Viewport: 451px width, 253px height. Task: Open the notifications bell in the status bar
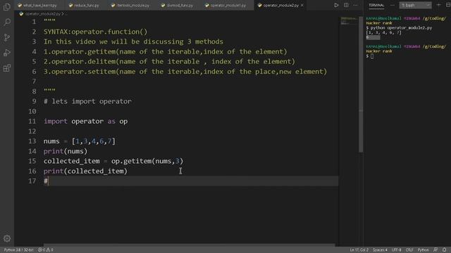[445, 250]
